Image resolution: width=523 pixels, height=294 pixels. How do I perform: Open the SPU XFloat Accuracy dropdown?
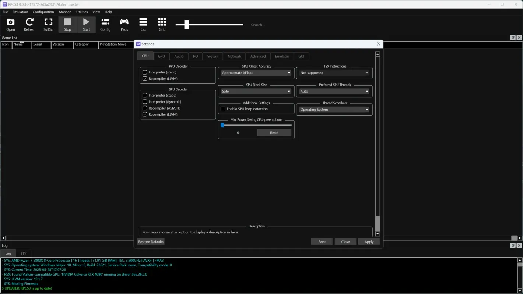tap(256, 73)
